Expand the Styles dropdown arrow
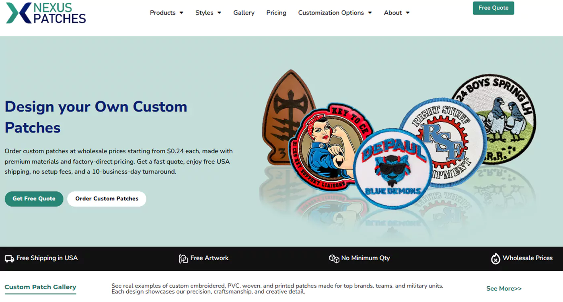Viewport: 563px width, 302px height. pos(219,13)
